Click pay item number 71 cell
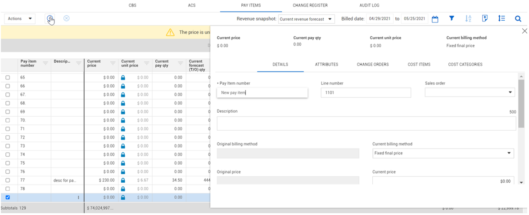This screenshot has width=529, height=215. (34, 129)
